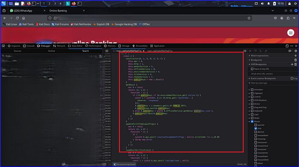Reload the page in Firefox
The height and width of the screenshot is (167, 299).
coord(17,18)
